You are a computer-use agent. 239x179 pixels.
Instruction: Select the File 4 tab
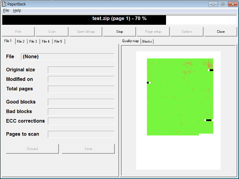coord(46,41)
